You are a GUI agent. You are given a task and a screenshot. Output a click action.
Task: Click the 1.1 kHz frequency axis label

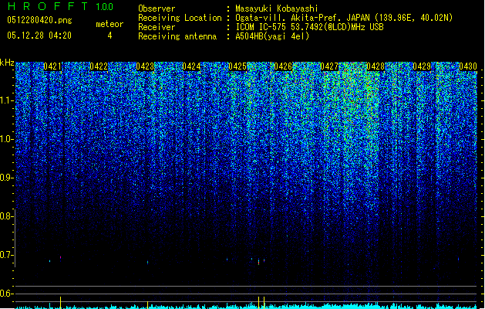(6, 100)
